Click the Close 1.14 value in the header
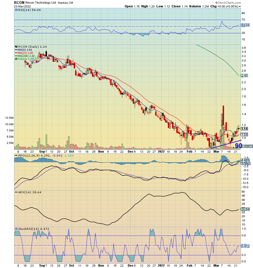 [180, 6]
